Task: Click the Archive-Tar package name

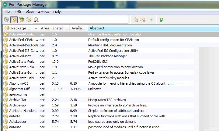Action: pos(18,100)
